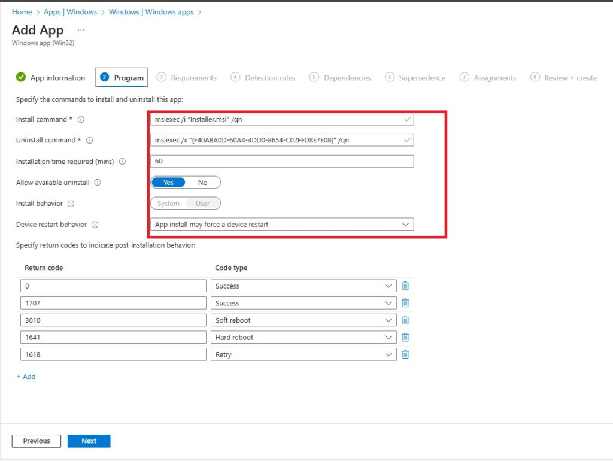Select the Program step tab

tap(122, 77)
